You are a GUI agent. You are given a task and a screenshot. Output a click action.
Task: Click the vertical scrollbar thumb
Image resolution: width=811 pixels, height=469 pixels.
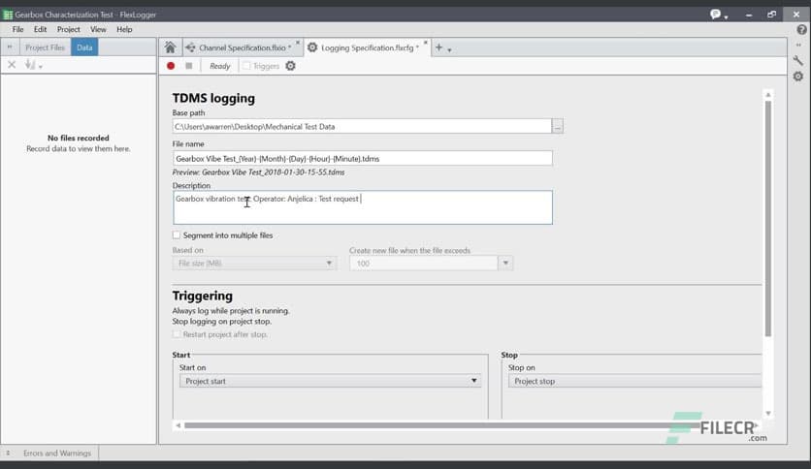coord(768,218)
